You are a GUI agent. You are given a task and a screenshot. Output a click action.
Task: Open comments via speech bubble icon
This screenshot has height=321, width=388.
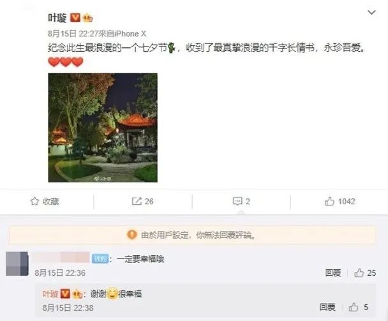click(237, 201)
